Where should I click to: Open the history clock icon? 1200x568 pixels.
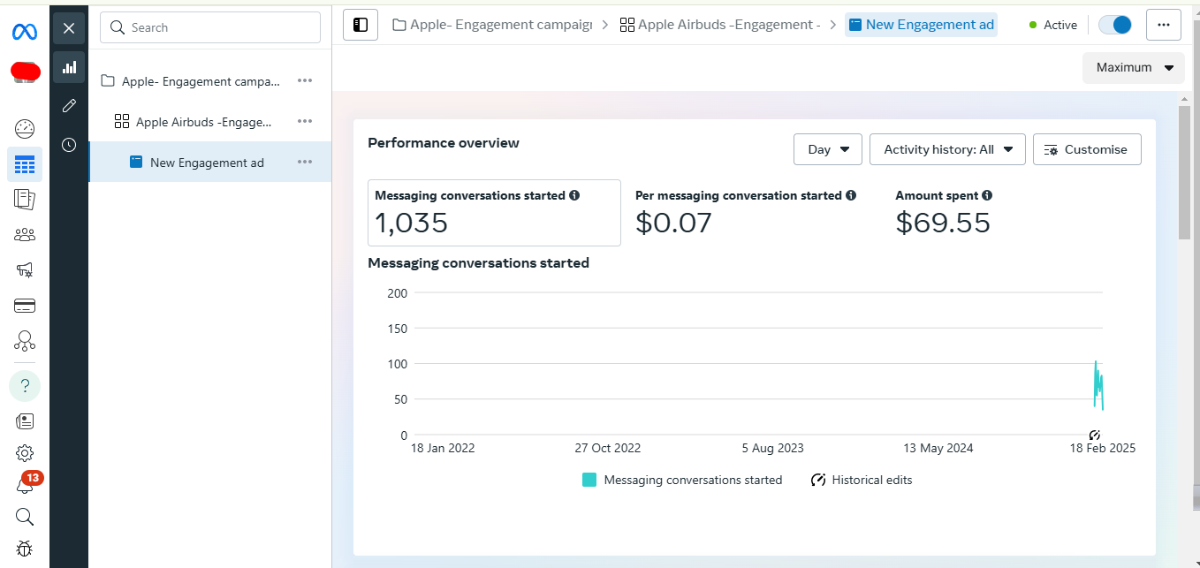[69, 145]
